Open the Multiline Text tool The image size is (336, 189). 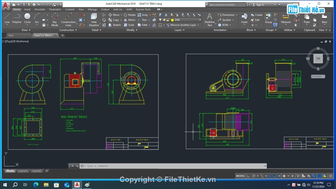pyautogui.click(x=210, y=19)
